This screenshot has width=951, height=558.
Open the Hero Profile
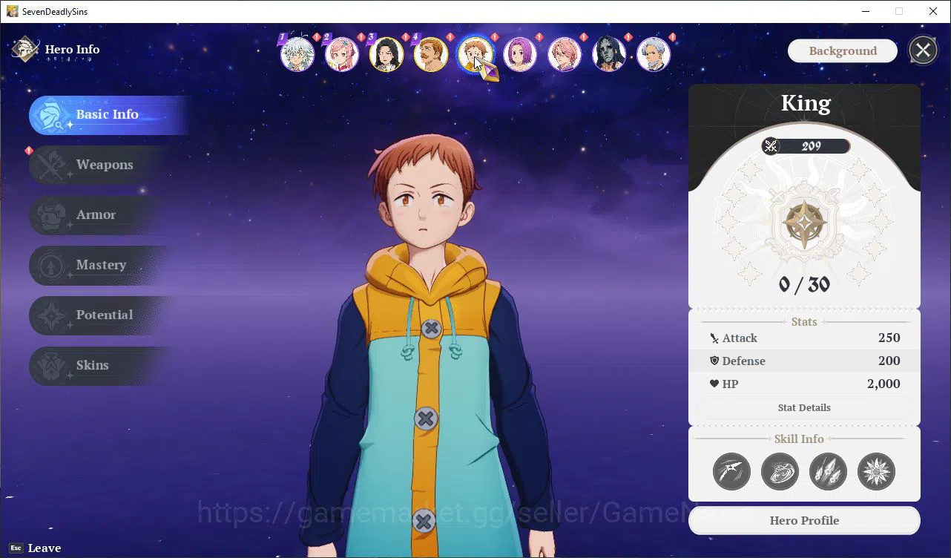point(804,520)
